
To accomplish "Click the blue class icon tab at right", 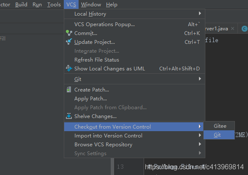I will [244, 29].
